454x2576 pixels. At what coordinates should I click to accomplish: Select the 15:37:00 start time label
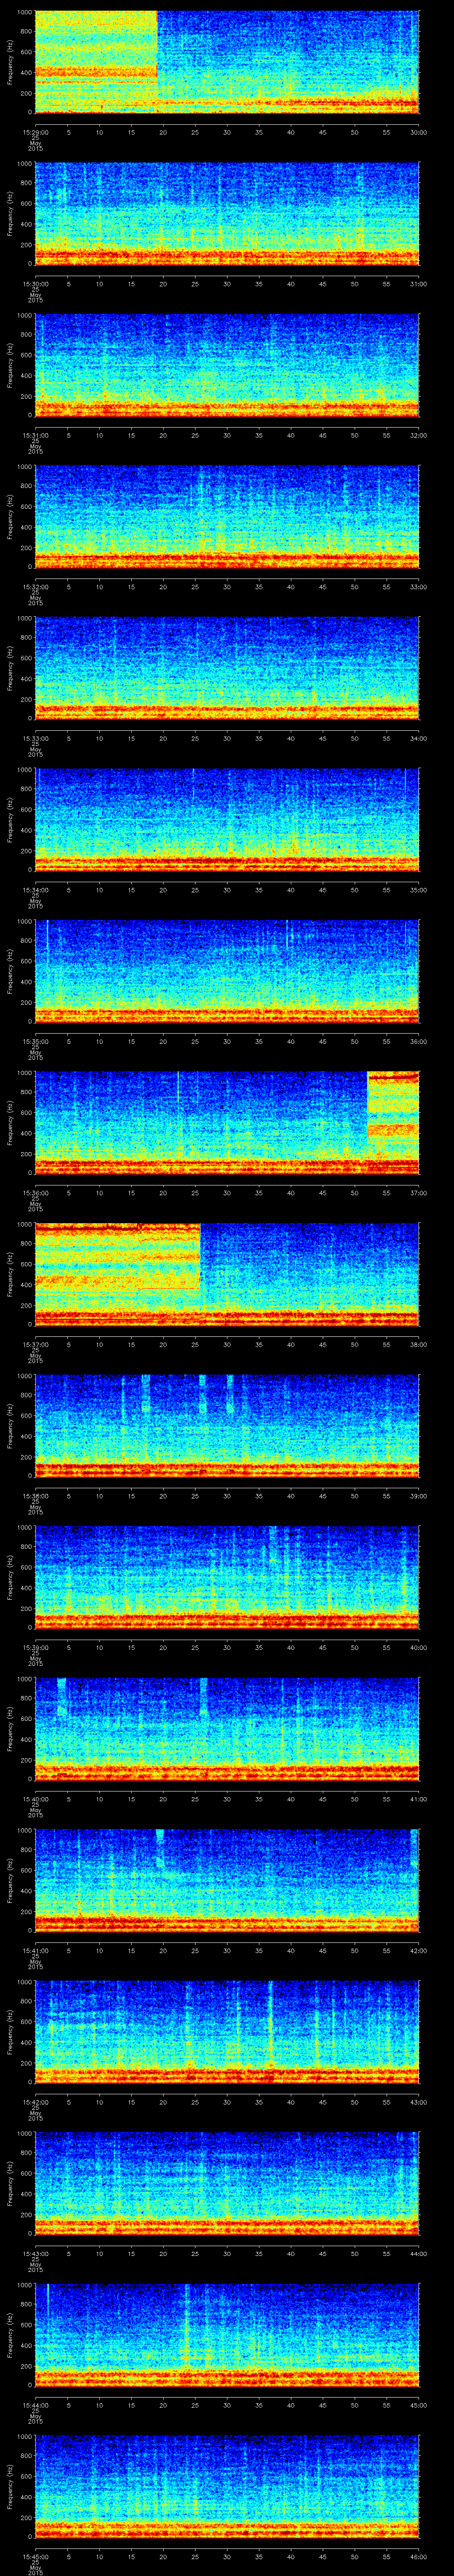[x=36, y=1344]
